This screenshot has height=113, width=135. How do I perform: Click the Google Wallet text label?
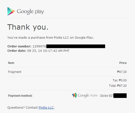tap(88, 95)
